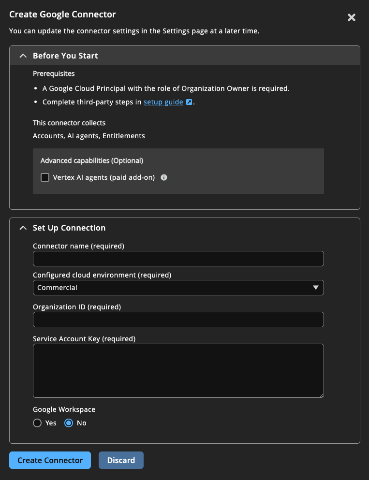The image size is (369, 480).
Task: Click the Create Connector button
Action: pyautogui.click(x=49, y=460)
